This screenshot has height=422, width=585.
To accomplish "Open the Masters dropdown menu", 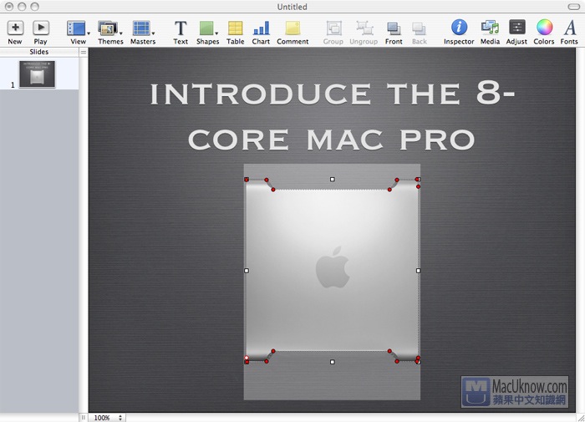I will click(x=143, y=32).
